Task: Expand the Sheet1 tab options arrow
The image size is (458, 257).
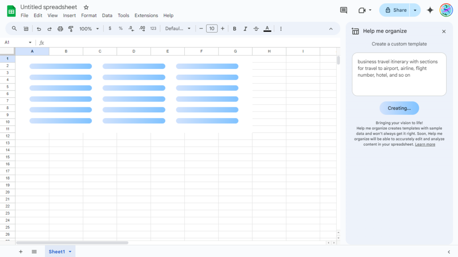Action: pyautogui.click(x=70, y=252)
